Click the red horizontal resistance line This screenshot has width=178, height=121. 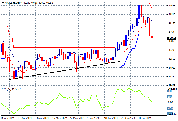(64, 48)
